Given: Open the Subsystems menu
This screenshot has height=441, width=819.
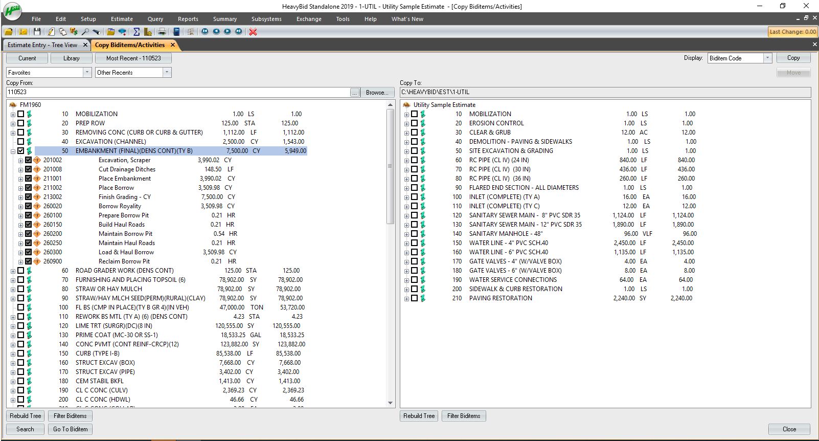Looking at the screenshot, I should click(266, 19).
